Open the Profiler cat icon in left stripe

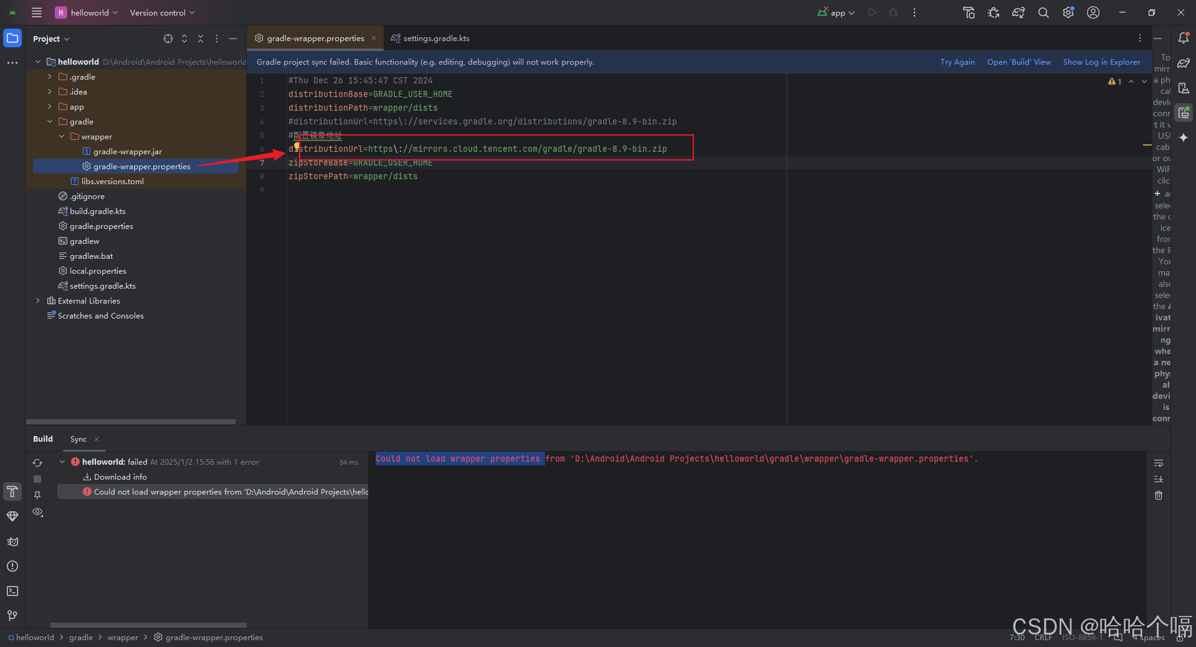click(12, 541)
